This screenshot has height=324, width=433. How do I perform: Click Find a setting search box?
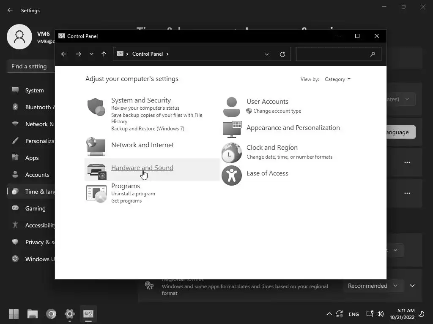click(x=31, y=66)
